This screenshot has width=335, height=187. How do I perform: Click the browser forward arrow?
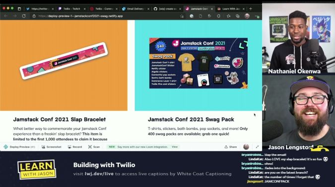(14, 16)
